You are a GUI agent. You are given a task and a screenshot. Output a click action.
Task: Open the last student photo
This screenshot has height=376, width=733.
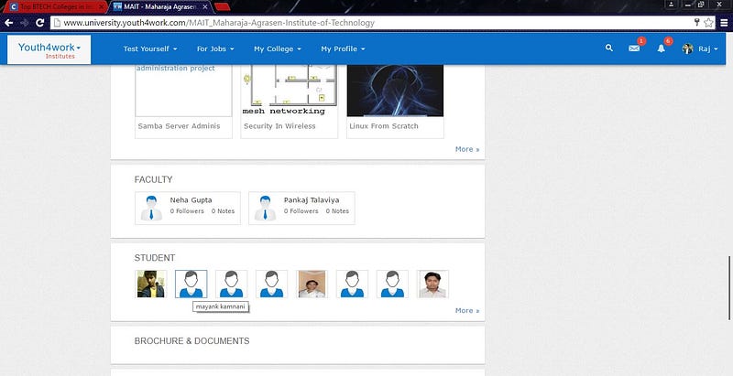click(432, 284)
